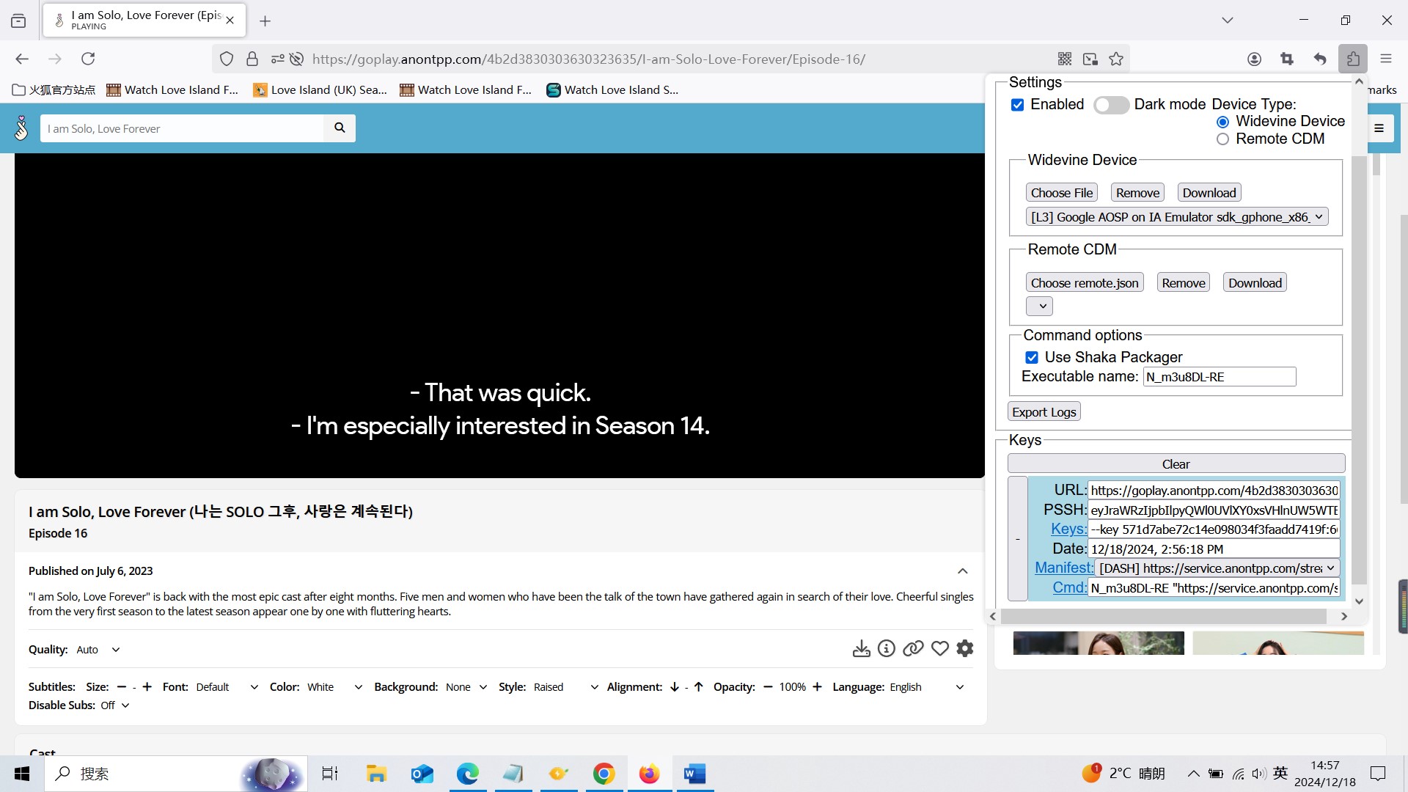Click the copy link chain icon
Image resolution: width=1408 pixels, height=792 pixels.
coord(913,648)
